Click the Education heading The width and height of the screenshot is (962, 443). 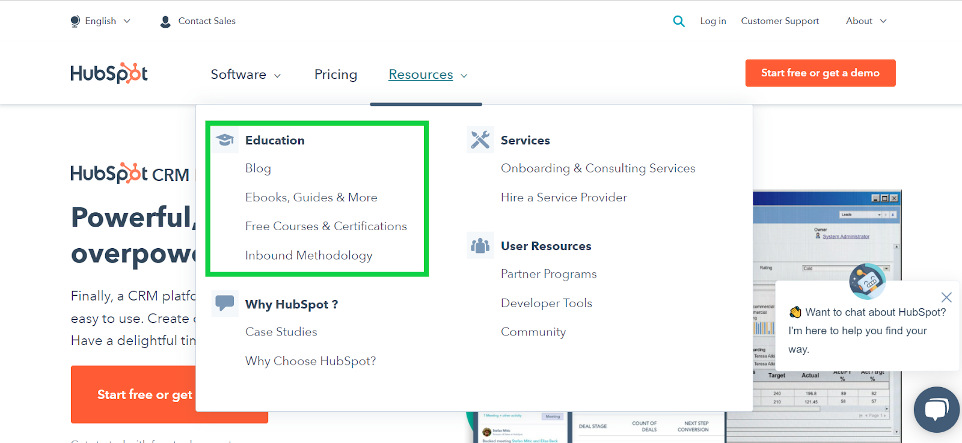click(x=275, y=140)
